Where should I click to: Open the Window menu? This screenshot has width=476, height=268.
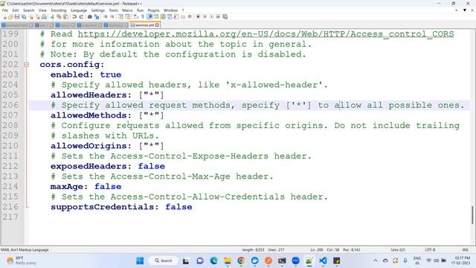coord(170,10)
